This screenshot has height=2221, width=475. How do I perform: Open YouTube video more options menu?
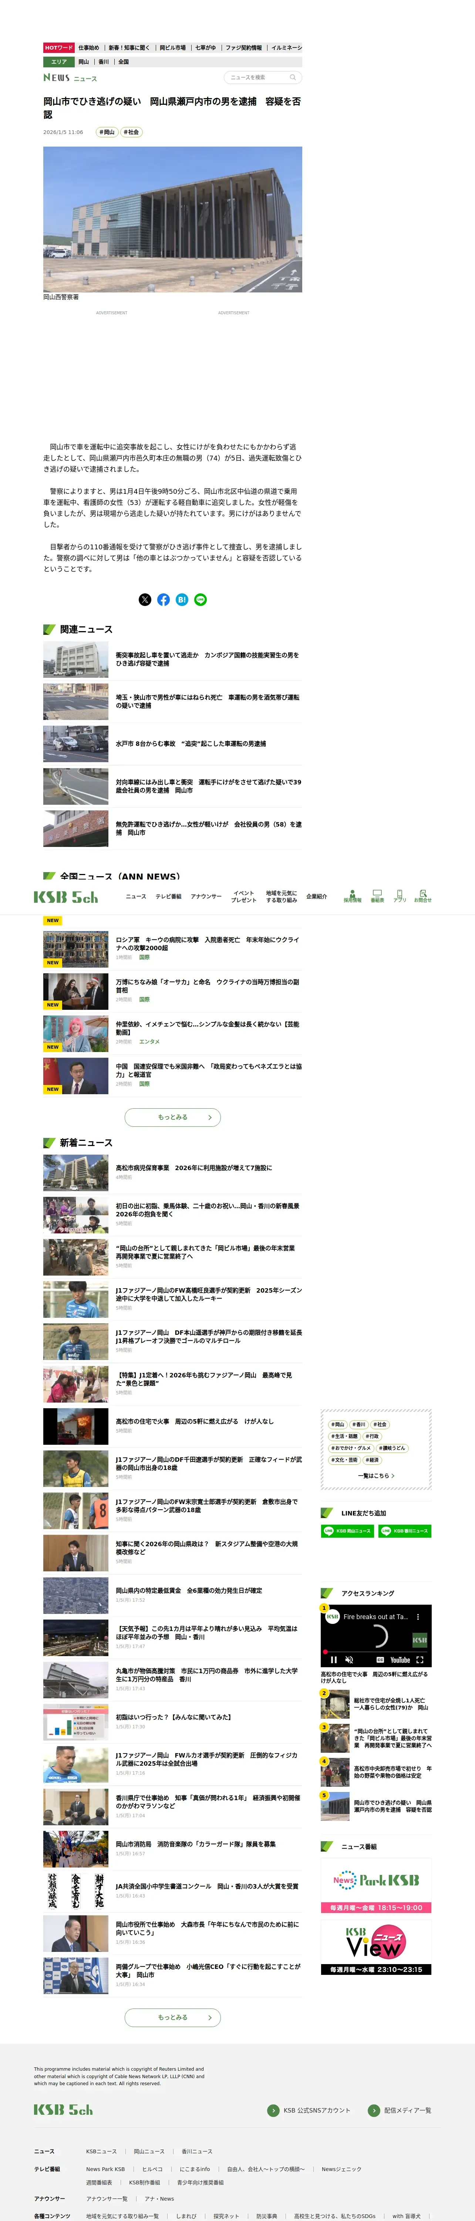(x=418, y=1617)
